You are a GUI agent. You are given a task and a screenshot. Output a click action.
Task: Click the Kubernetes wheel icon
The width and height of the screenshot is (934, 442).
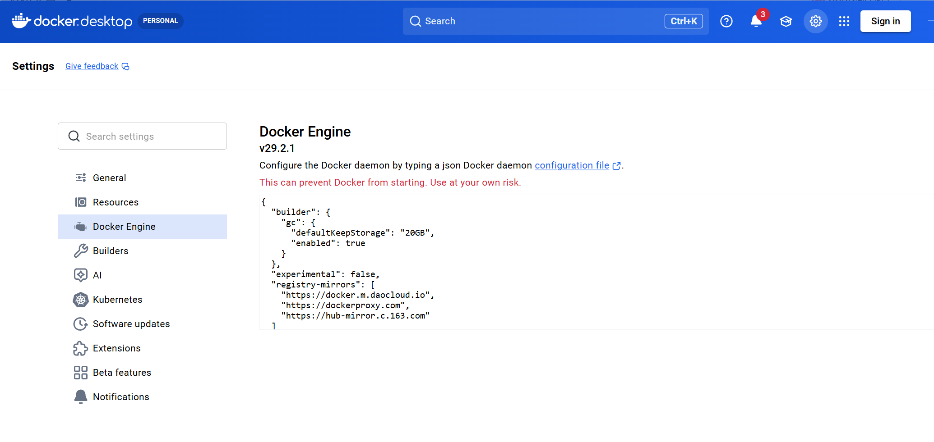tap(81, 300)
